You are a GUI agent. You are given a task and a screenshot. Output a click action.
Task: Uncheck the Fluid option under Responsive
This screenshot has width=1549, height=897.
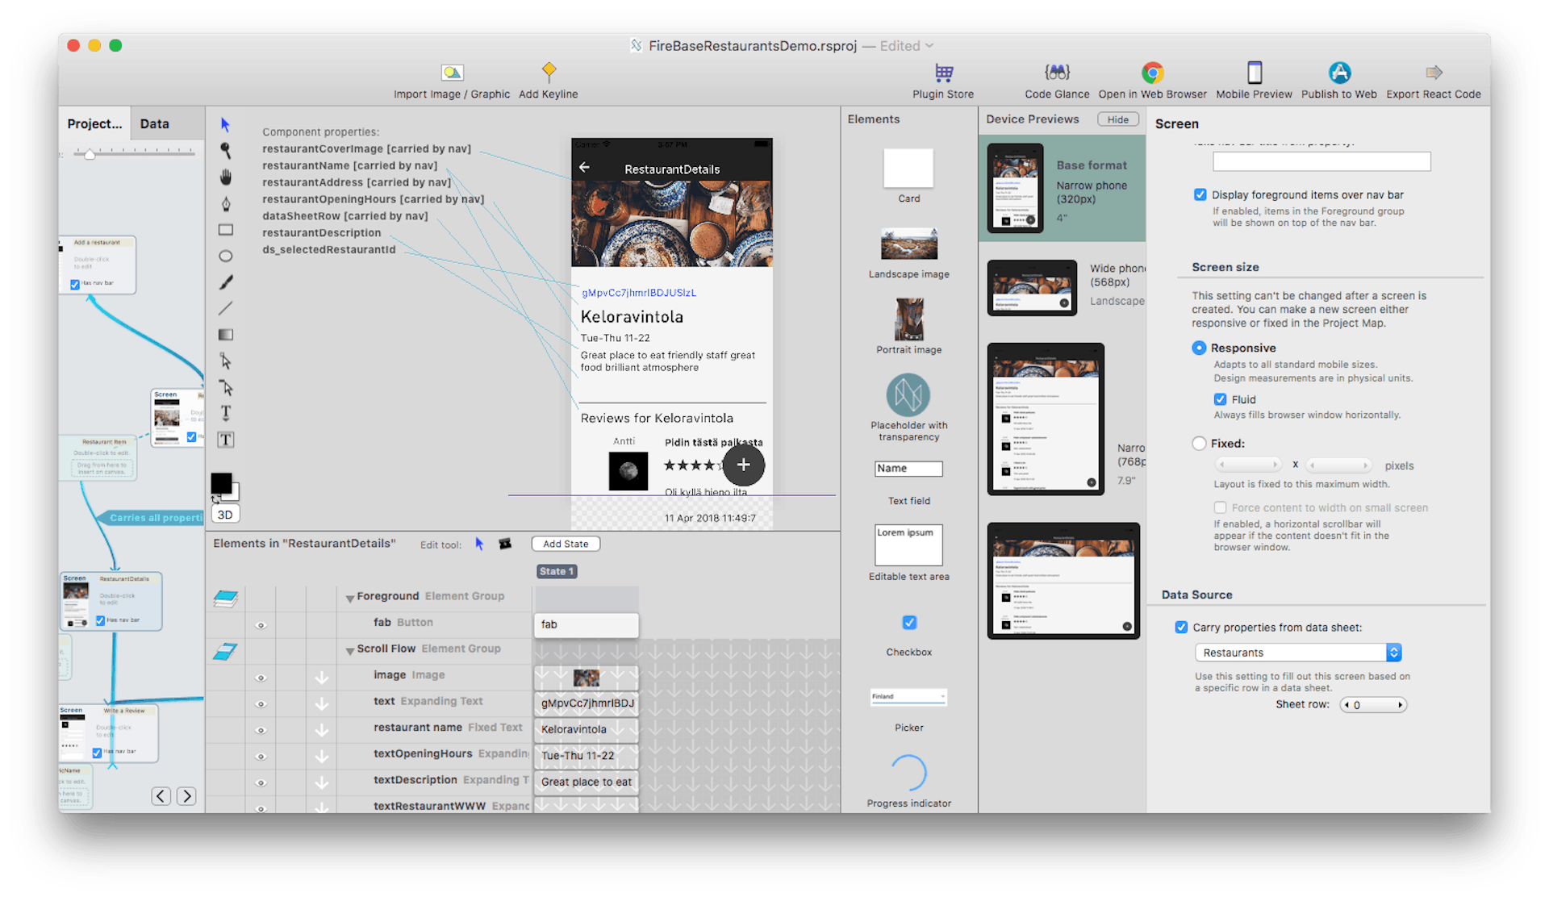[1220, 398]
